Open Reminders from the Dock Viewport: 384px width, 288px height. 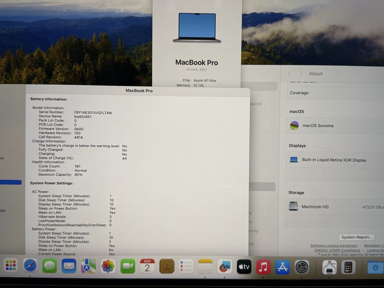[x=186, y=266]
